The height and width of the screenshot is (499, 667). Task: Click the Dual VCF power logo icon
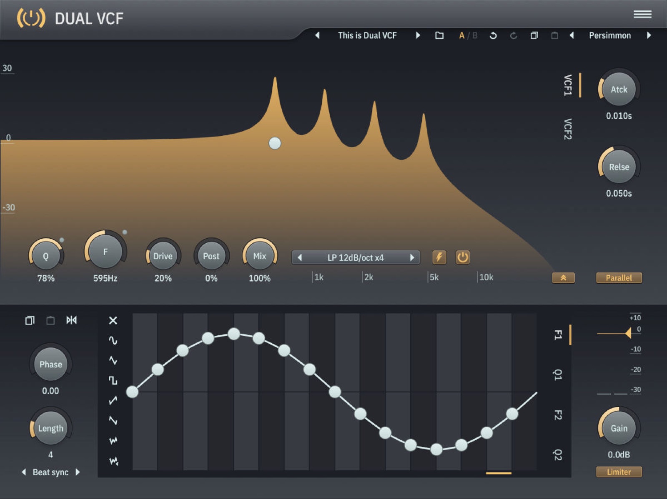[x=31, y=18]
